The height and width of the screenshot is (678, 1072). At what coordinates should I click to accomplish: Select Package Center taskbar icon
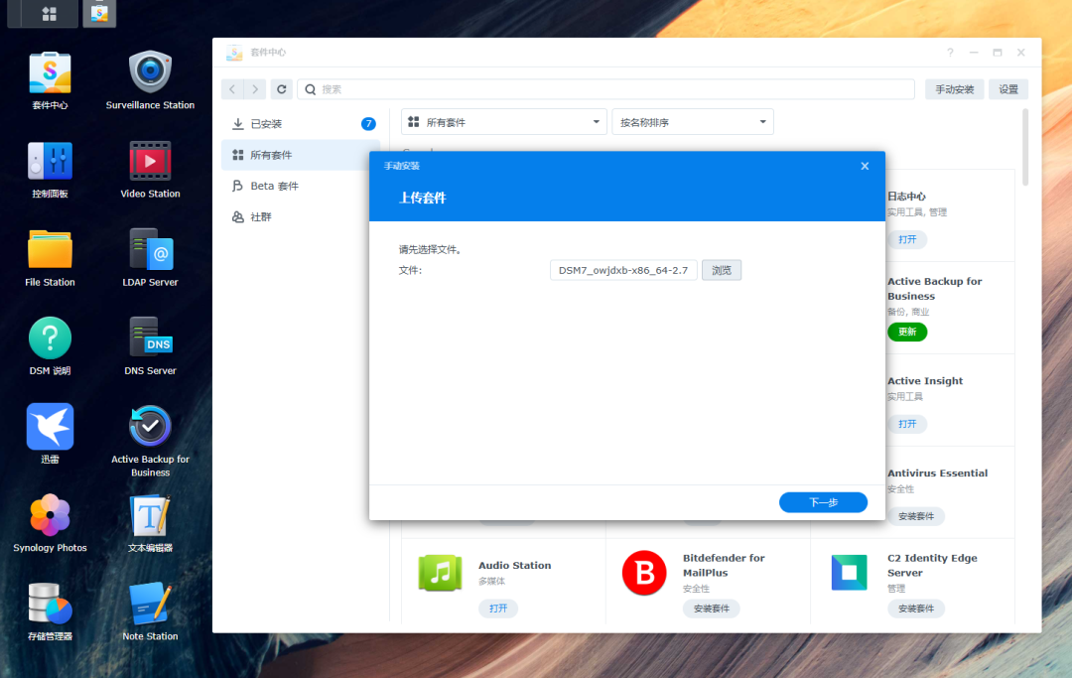99,13
